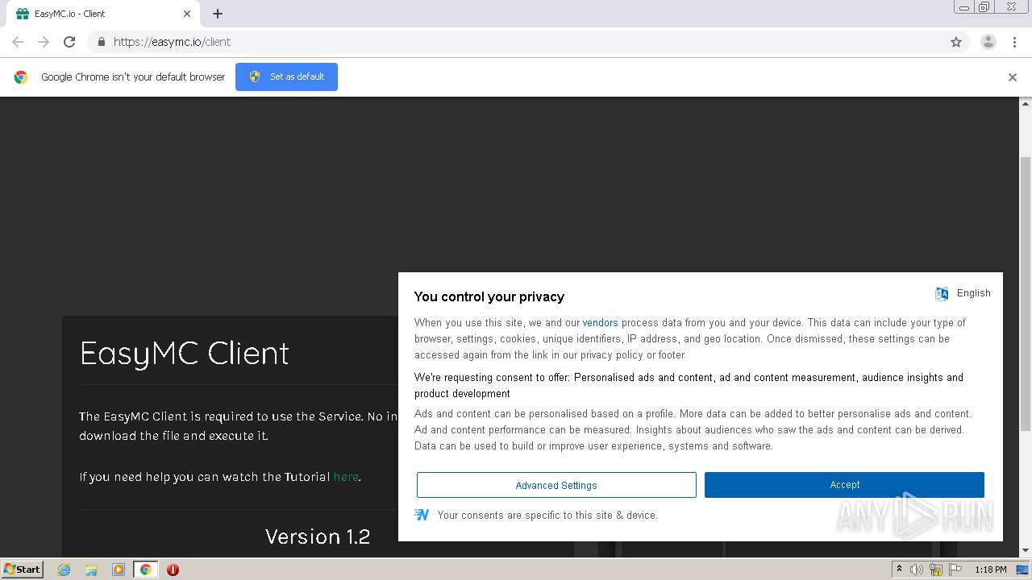Open Chrome three-dot menu
The height and width of the screenshot is (580, 1032).
[x=1014, y=42]
